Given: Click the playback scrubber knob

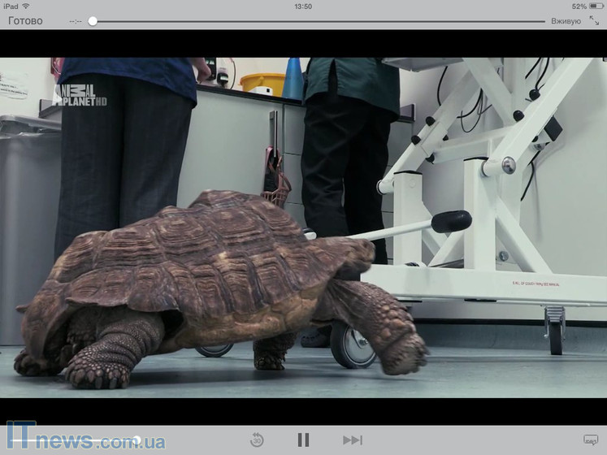Looking at the screenshot, I should coord(93,21).
